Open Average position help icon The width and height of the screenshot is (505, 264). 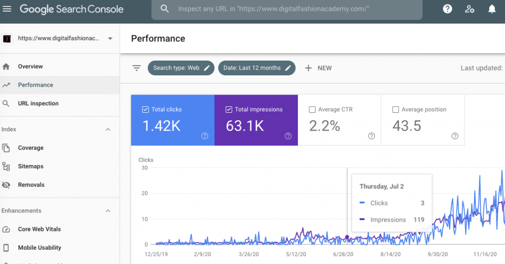[x=455, y=136]
